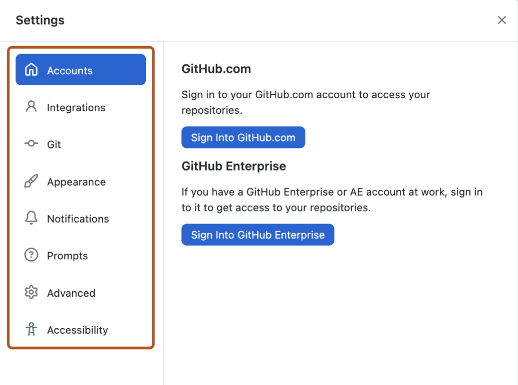Click the Accounts home icon
Image resolution: width=518 pixels, height=385 pixels.
tap(31, 70)
